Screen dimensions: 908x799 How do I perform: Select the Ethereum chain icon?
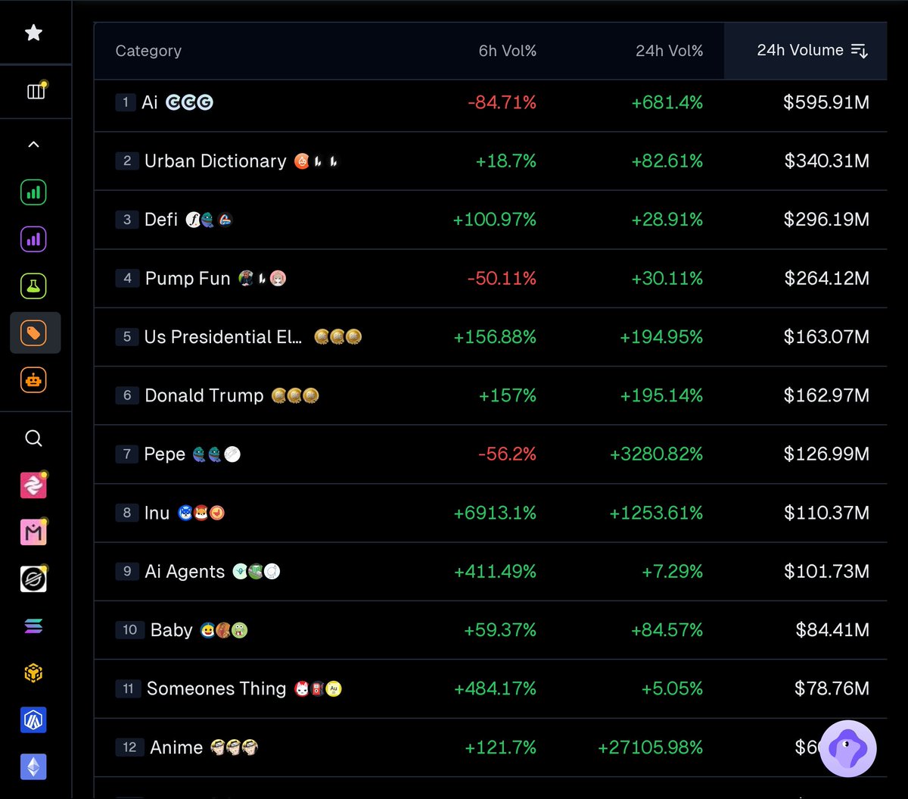[x=33, y=766]
